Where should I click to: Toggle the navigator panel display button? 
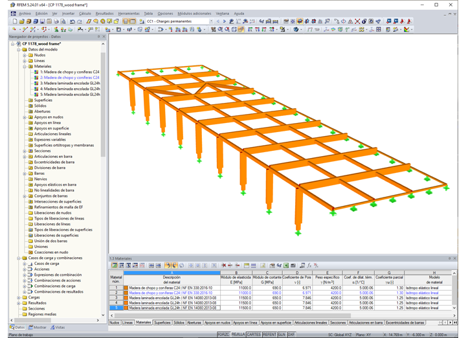coord(126,21)
